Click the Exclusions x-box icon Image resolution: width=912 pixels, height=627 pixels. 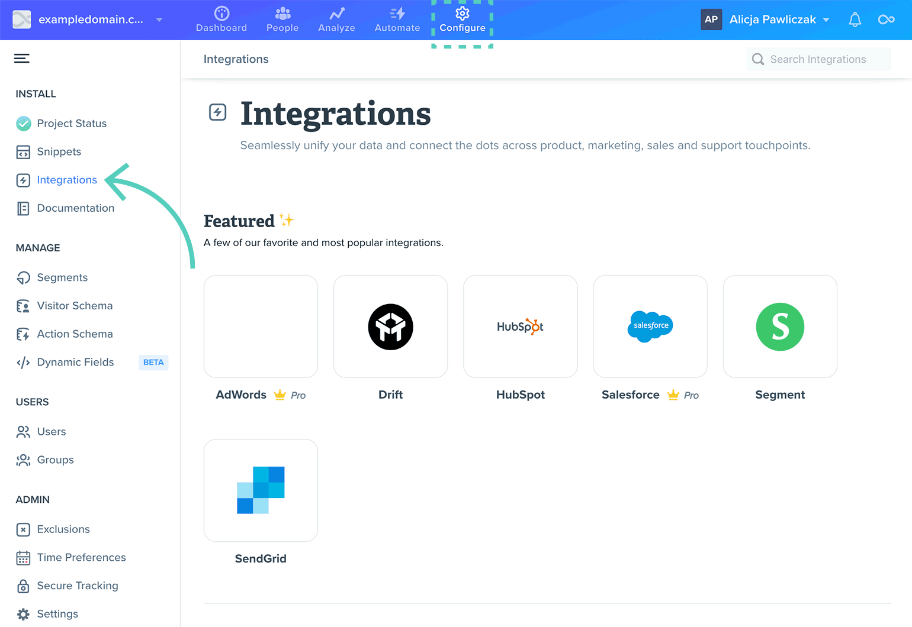click(x=23, y=529)
